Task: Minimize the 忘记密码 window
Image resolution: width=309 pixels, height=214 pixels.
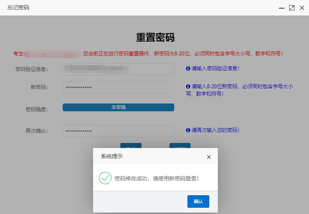Action: [282, 8]
